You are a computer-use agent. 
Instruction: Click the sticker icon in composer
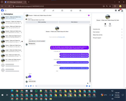pos(31,86)
